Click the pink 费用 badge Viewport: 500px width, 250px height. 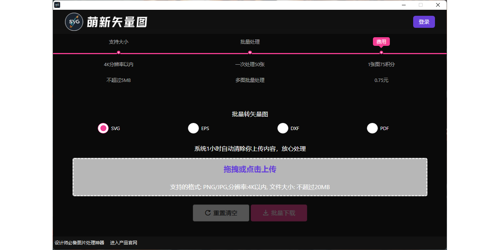[x=381, y=41]
